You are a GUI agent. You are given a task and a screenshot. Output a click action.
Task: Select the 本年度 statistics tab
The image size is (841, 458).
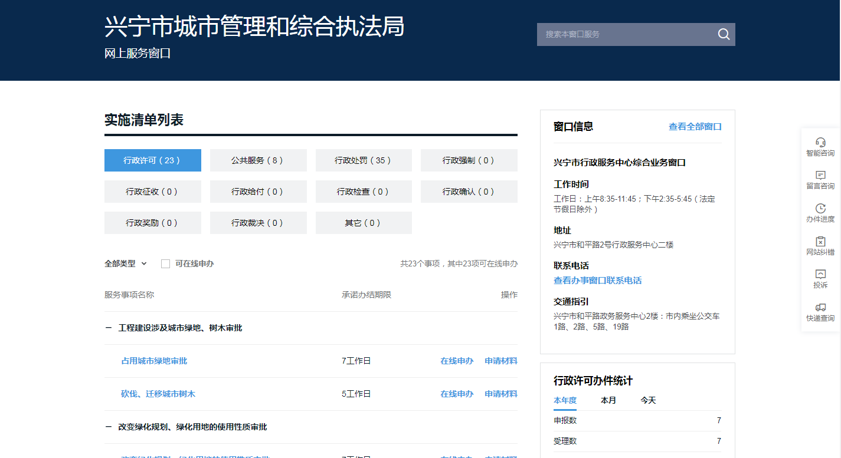tap(565, 400)
